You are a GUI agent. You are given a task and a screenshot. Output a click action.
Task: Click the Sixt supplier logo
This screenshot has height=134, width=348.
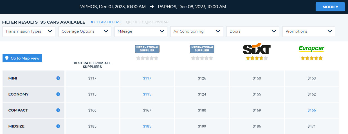(257, 49)
